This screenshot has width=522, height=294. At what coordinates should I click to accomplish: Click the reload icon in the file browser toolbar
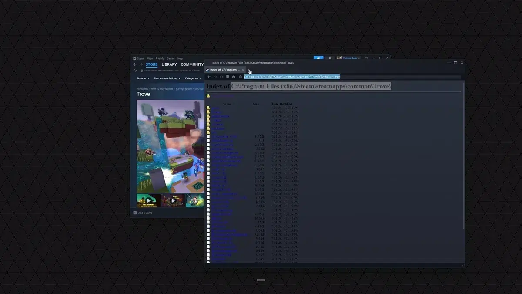[x=221, y=77]
